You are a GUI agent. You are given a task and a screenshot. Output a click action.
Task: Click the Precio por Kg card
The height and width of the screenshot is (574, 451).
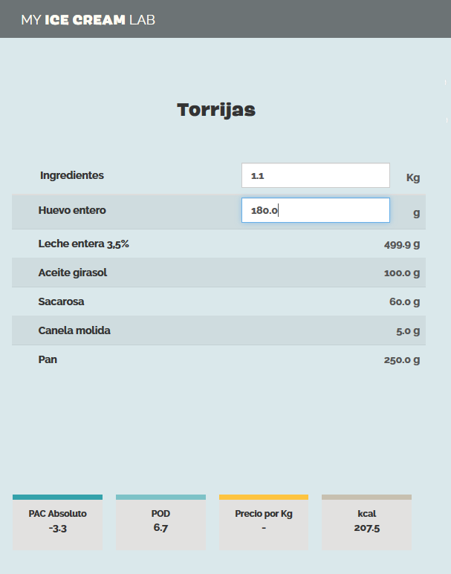(x=264, y=522)
